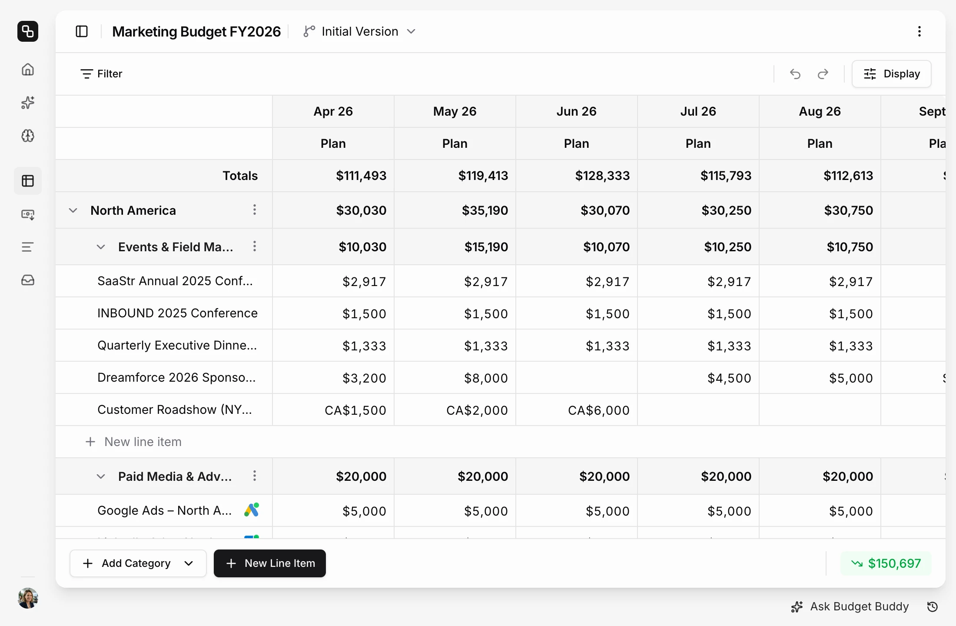Click the $35,190 North America cell
This screenshot has width=956, height=626.
tap(455, 210)
